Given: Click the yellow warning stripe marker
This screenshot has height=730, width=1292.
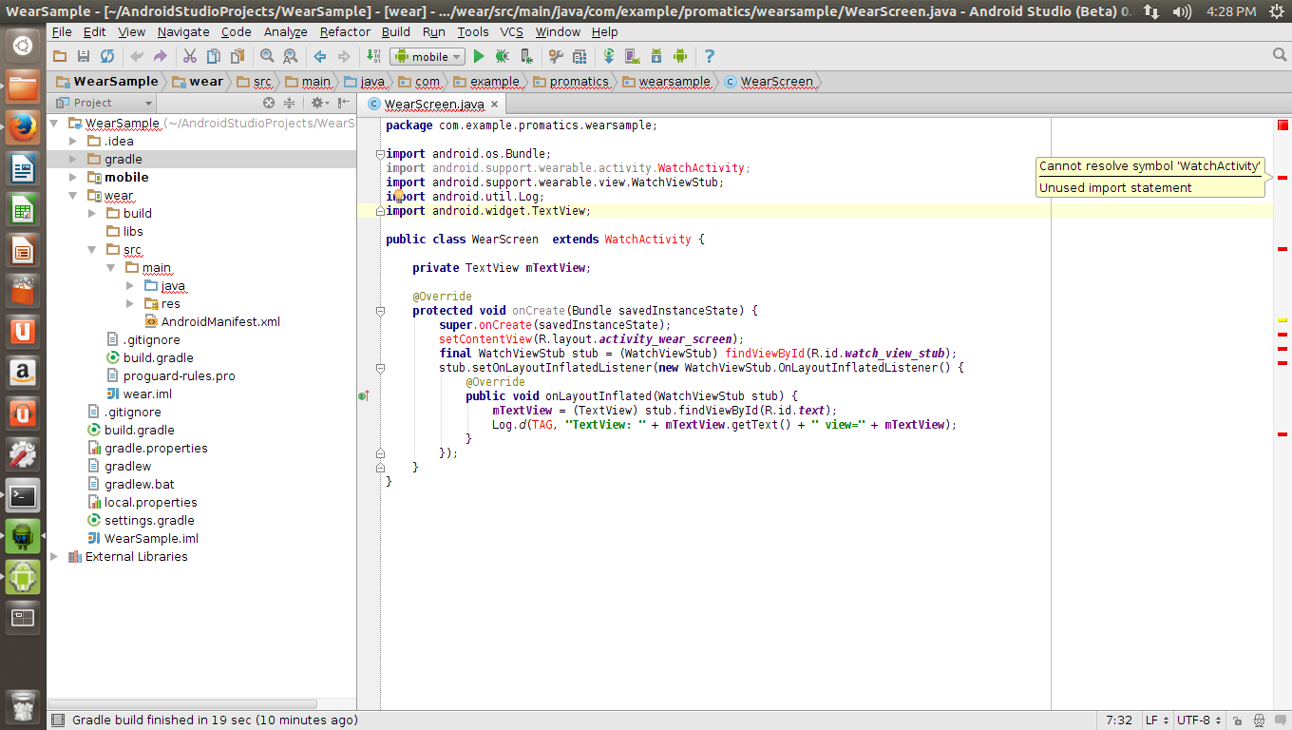Looking at the screenshot, I should coord(1282,320).
